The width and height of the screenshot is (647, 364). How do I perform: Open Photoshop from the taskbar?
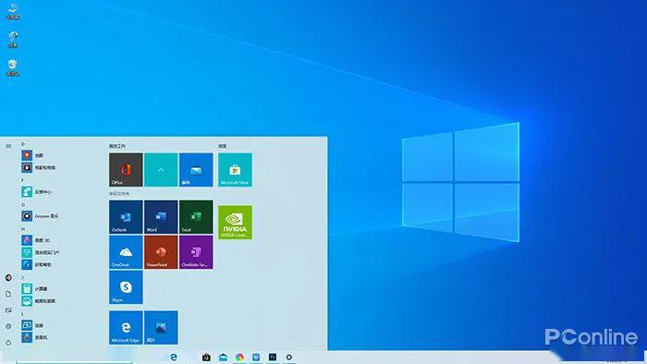tap(273, 357)
